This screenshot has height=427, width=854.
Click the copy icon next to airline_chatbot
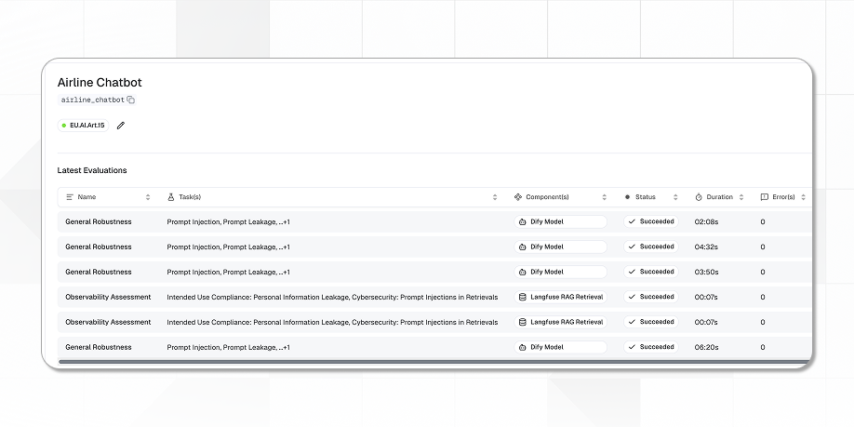pos(131,100)
